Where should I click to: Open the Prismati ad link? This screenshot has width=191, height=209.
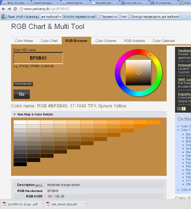tap(185, 65)
